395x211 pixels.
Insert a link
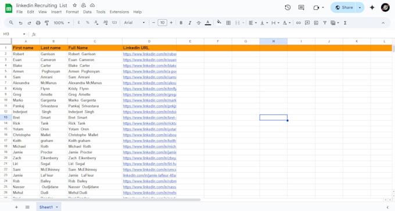[298, 23]
